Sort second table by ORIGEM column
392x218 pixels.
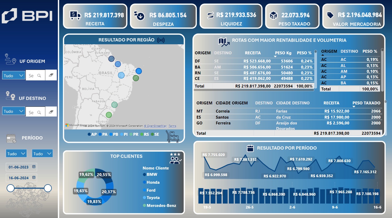coord(329,51)
